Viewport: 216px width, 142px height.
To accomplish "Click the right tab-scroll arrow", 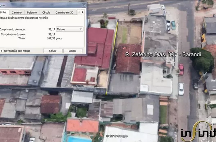I will click(83, 12).
